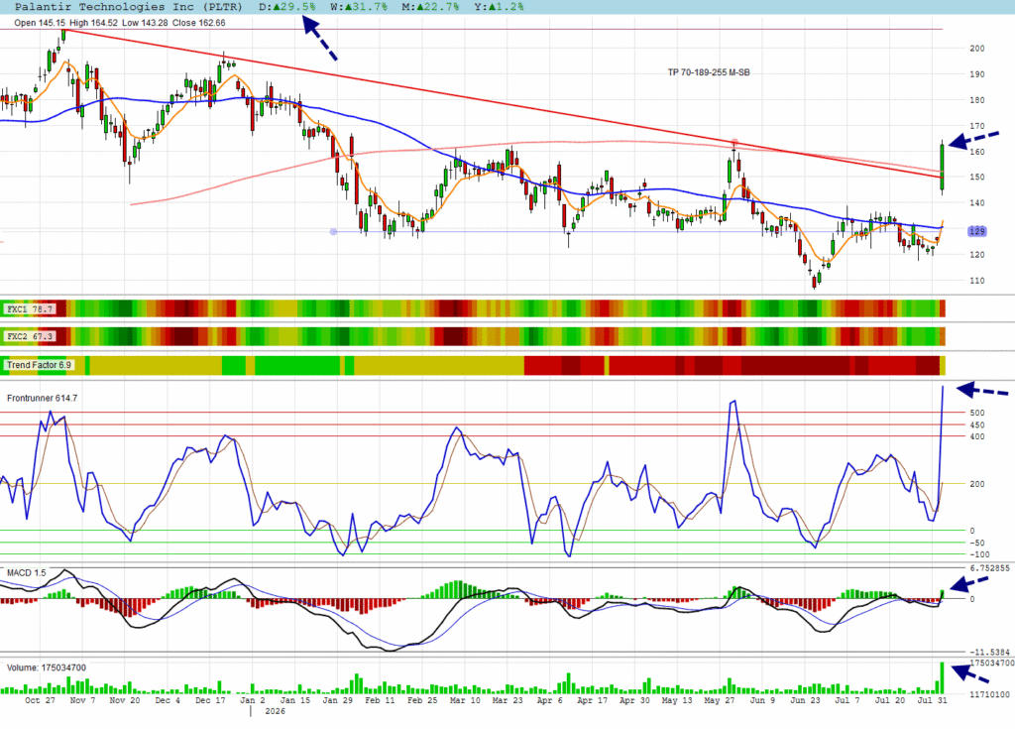Click the Jul 20 date label
Screen dimensions: 1015x729
pos(890,700)
